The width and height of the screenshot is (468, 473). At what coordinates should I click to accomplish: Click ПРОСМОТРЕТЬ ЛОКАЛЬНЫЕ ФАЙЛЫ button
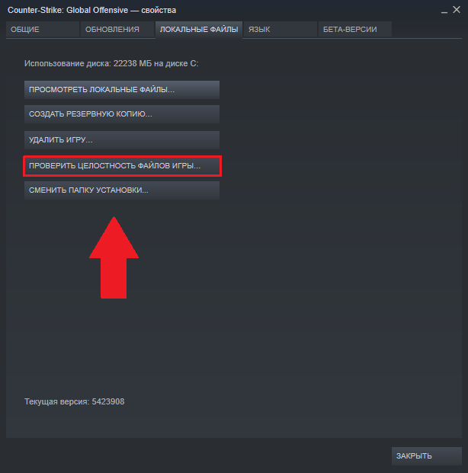tap(122, 90)
